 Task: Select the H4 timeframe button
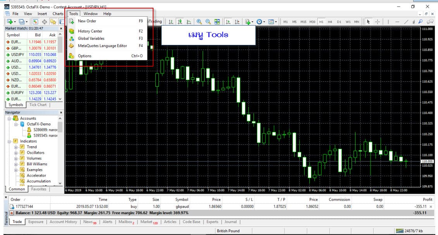(x=330, y=22)
